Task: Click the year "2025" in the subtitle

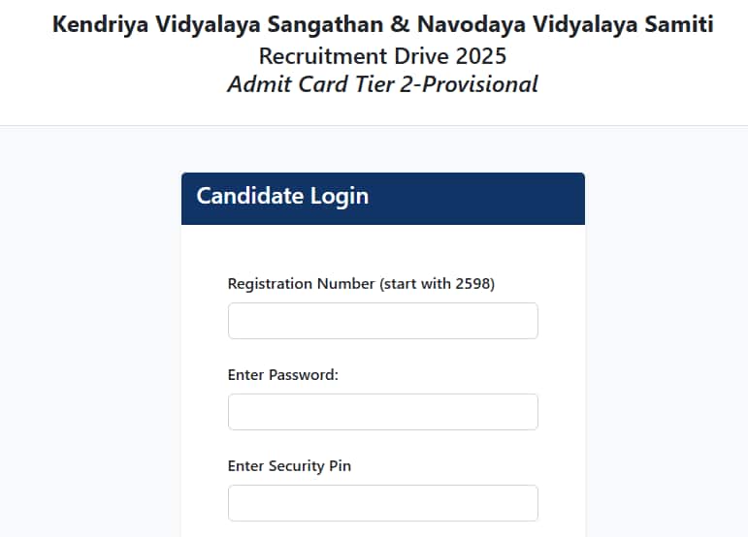Action: point(480,55)
